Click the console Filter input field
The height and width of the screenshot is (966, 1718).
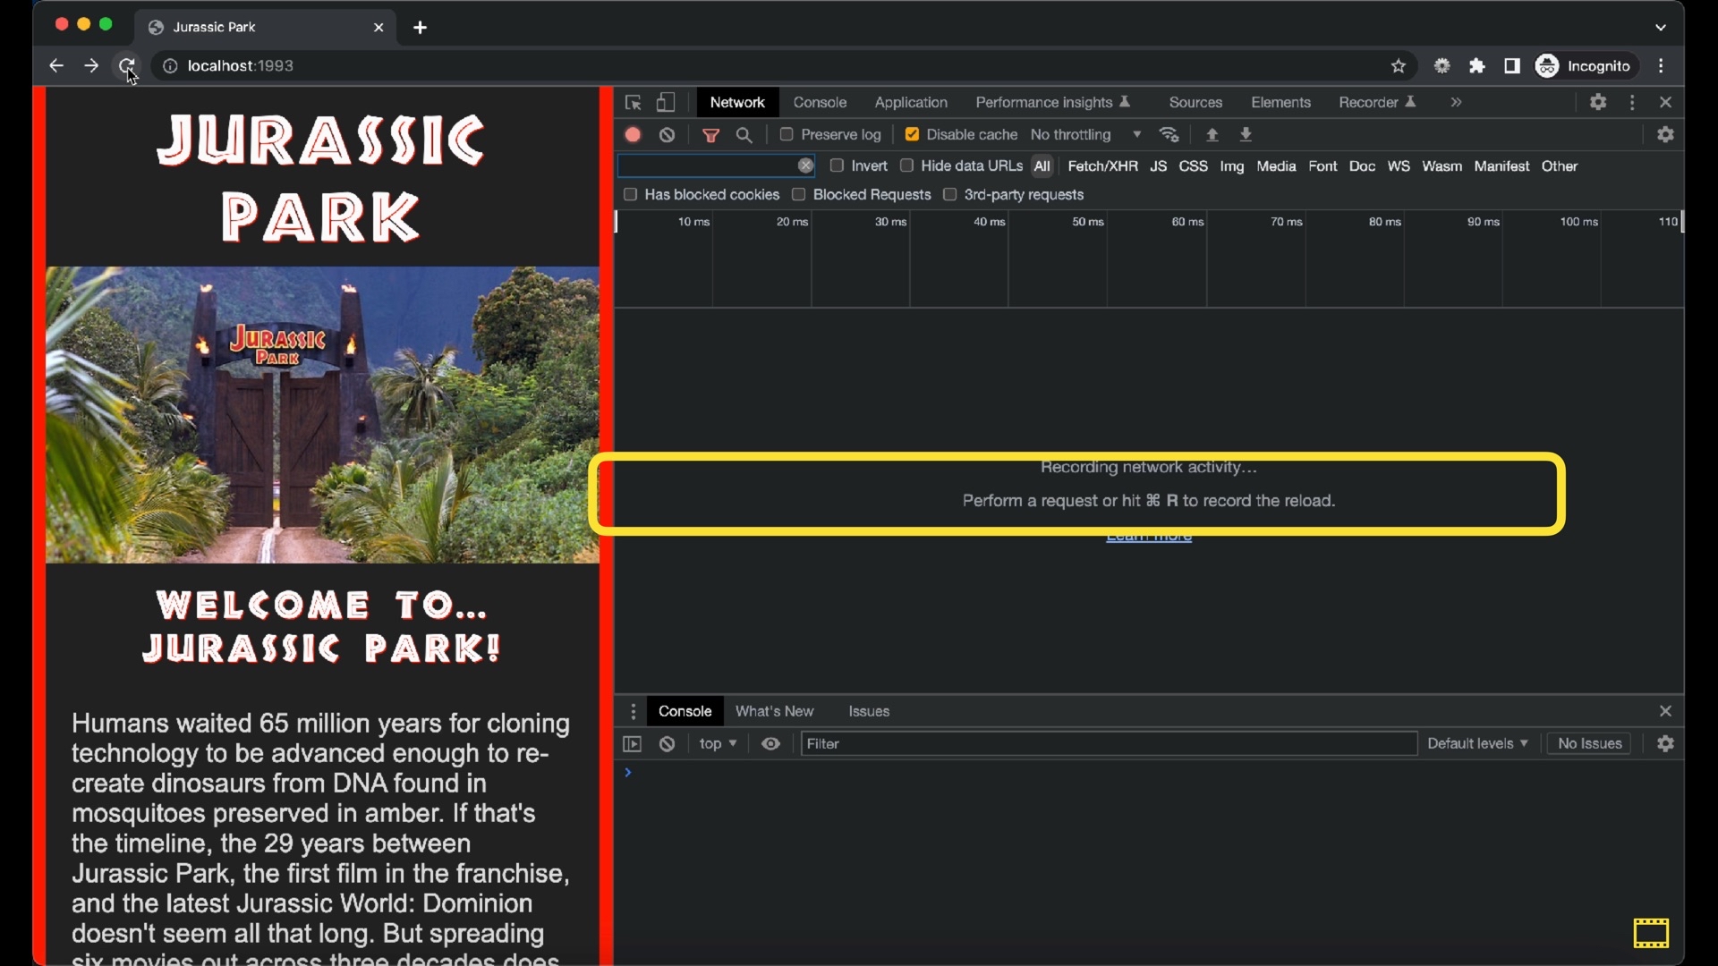click(x=1108, y=744)
